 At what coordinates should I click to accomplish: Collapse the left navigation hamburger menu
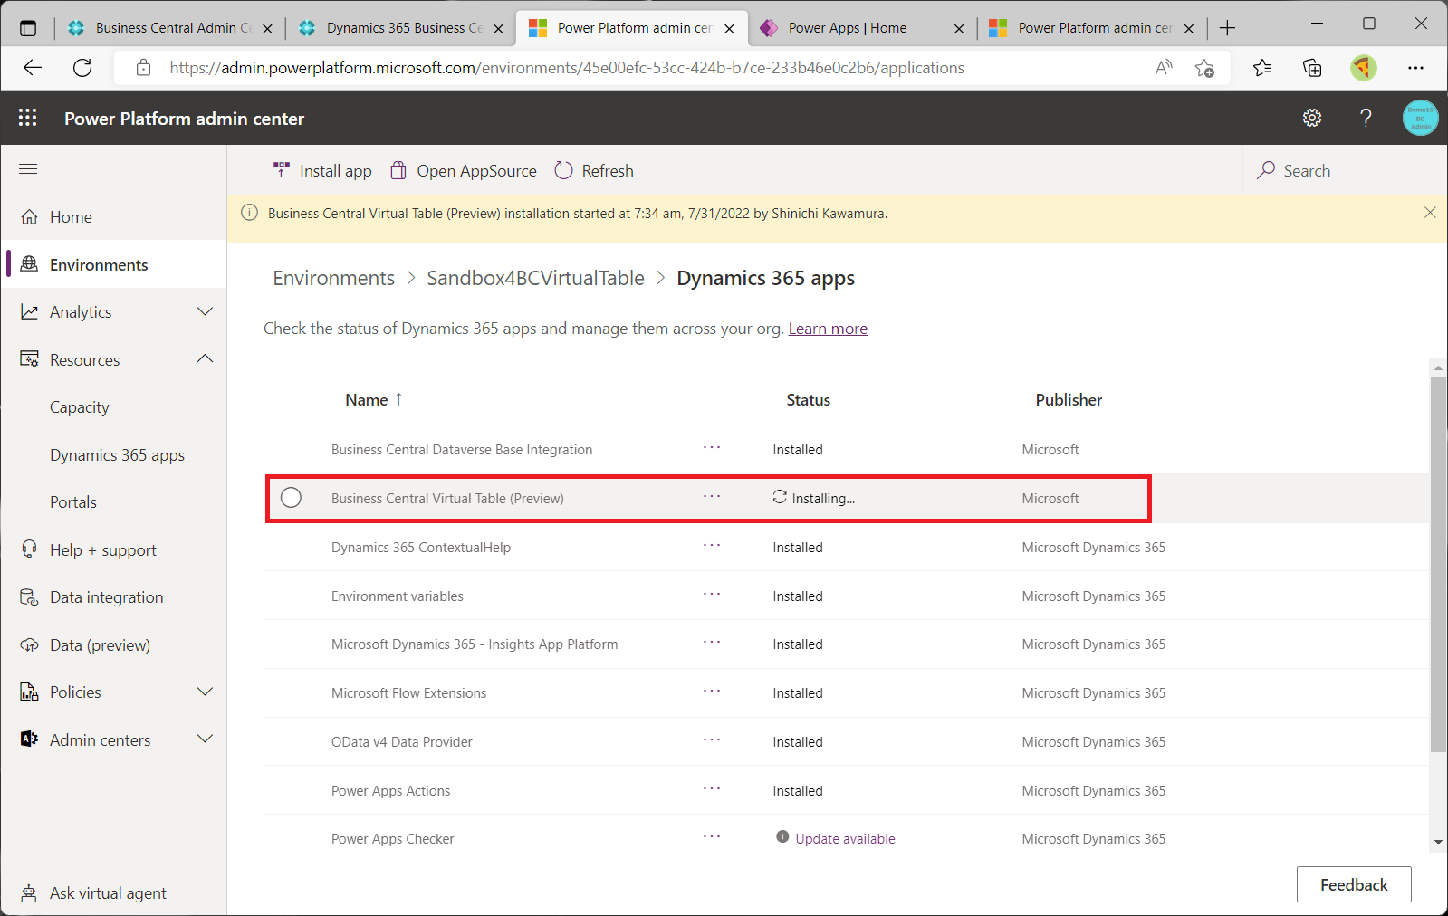[28, 169]
